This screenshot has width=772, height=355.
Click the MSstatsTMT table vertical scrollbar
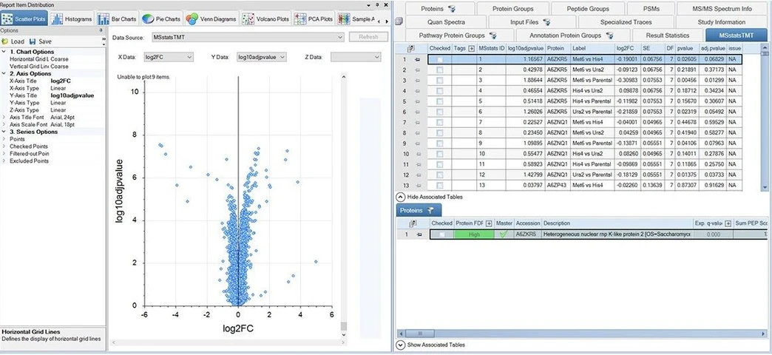pos(764,117)
